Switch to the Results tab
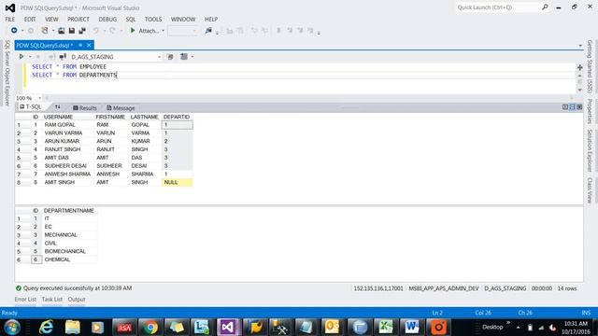Viewport: 598px width, 336px height. [85, 108]
